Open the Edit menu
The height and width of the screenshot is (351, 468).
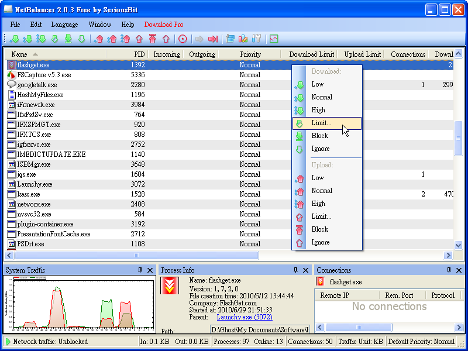(x=36, y=25)
